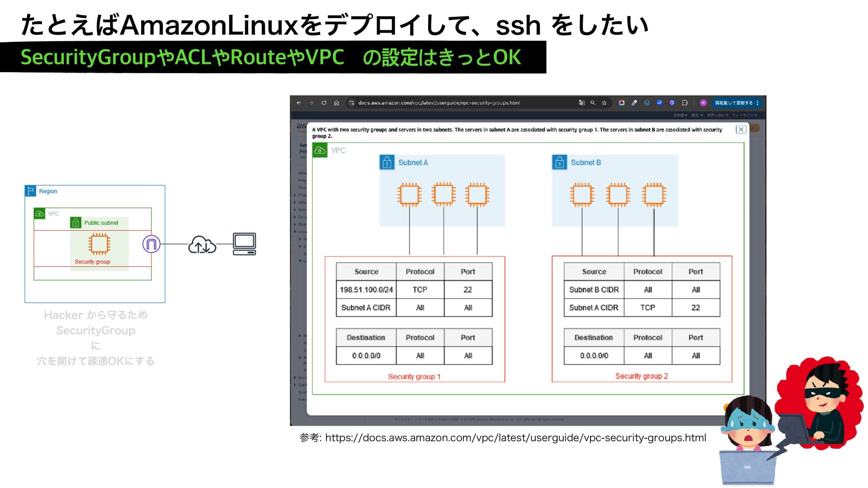Click the browser back arrow
Screen dimensions: 868x488
(x=299, y=103)
